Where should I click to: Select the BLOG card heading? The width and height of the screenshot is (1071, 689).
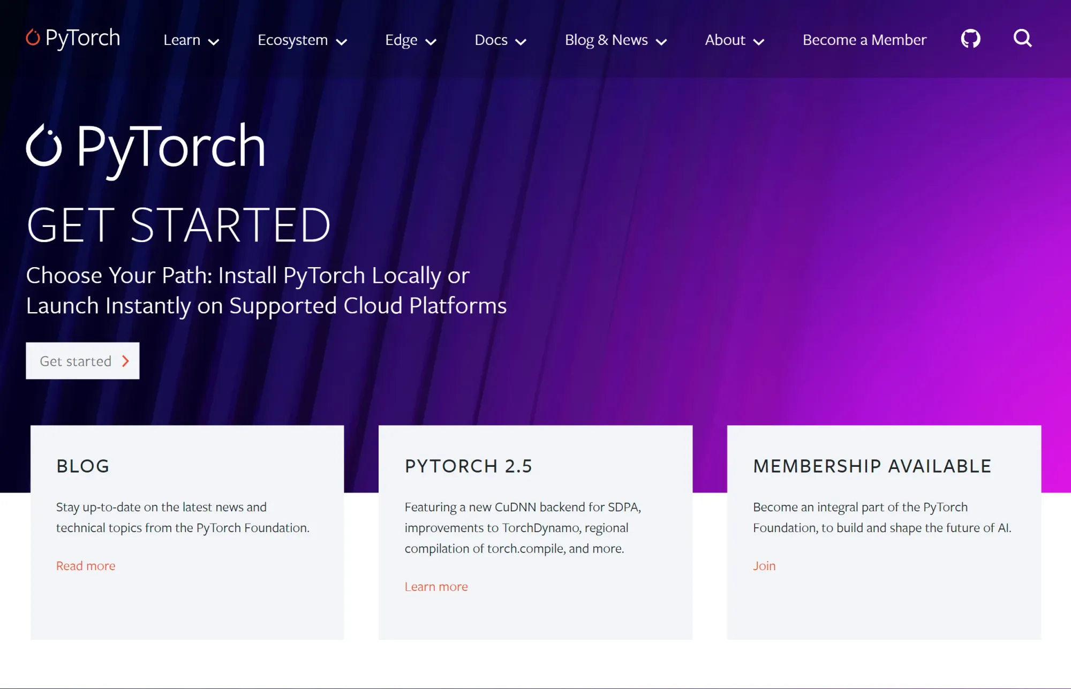point(82,466)
